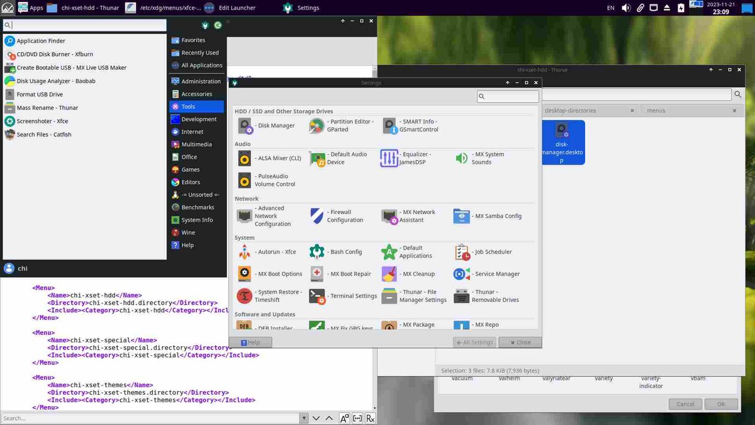
Task: Close the desktop-directories tab
Action: pos(632,111)
